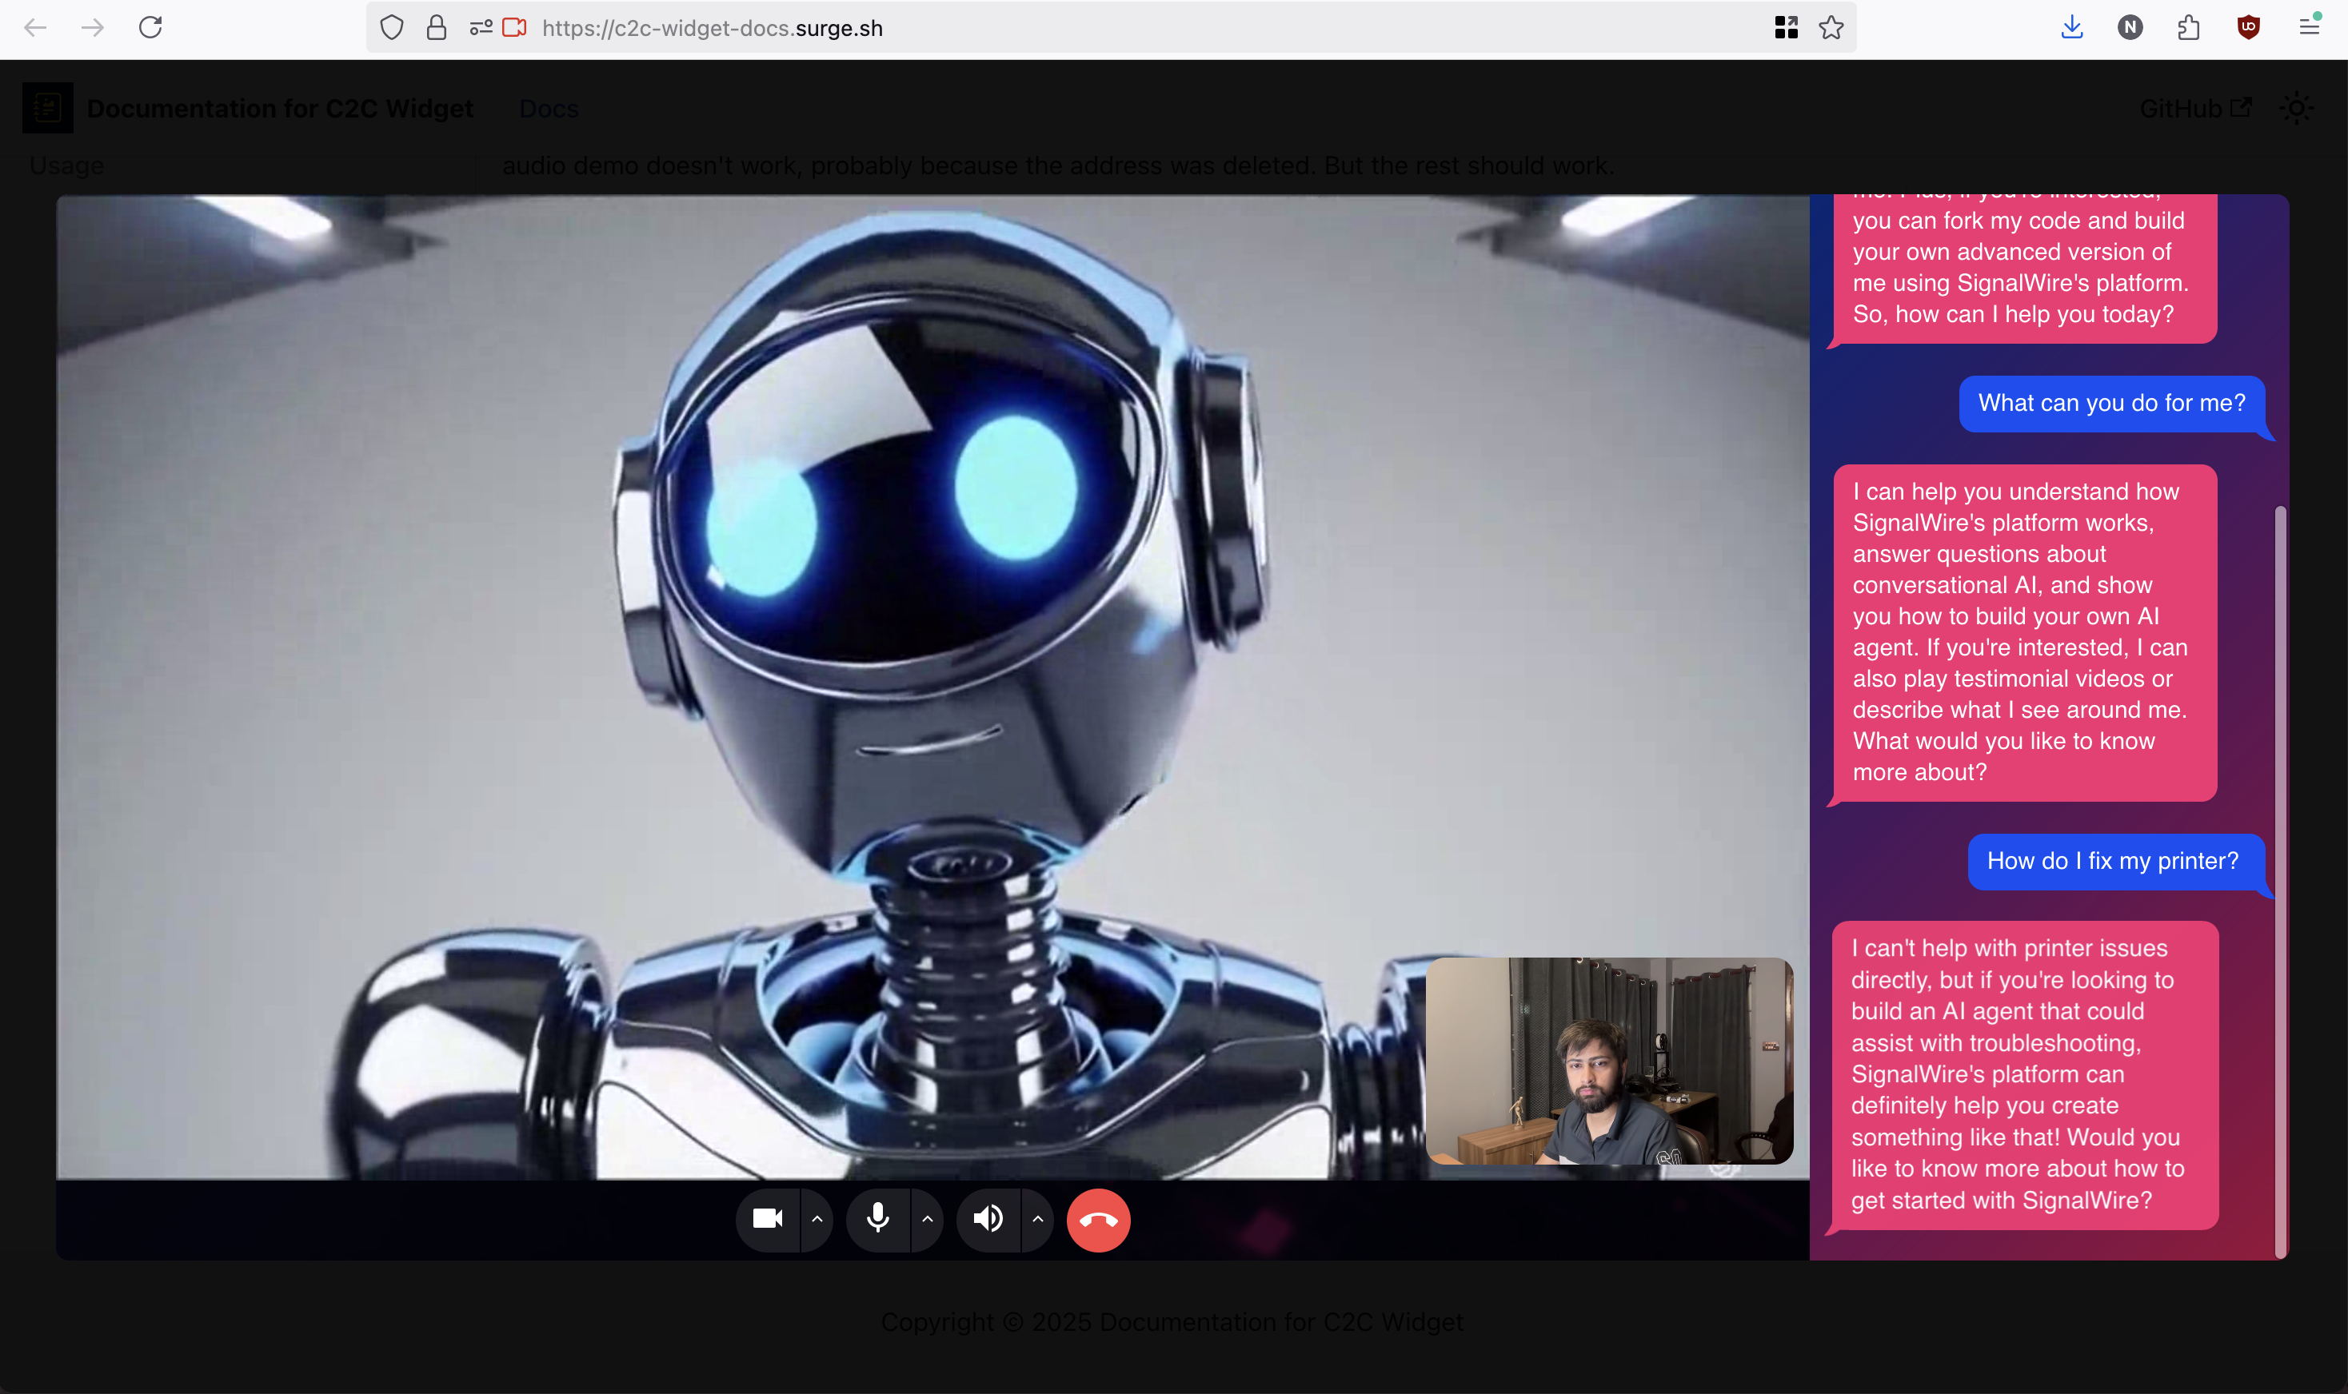
Task: Open the QR code grid icon
Action: coord(1786,28)
